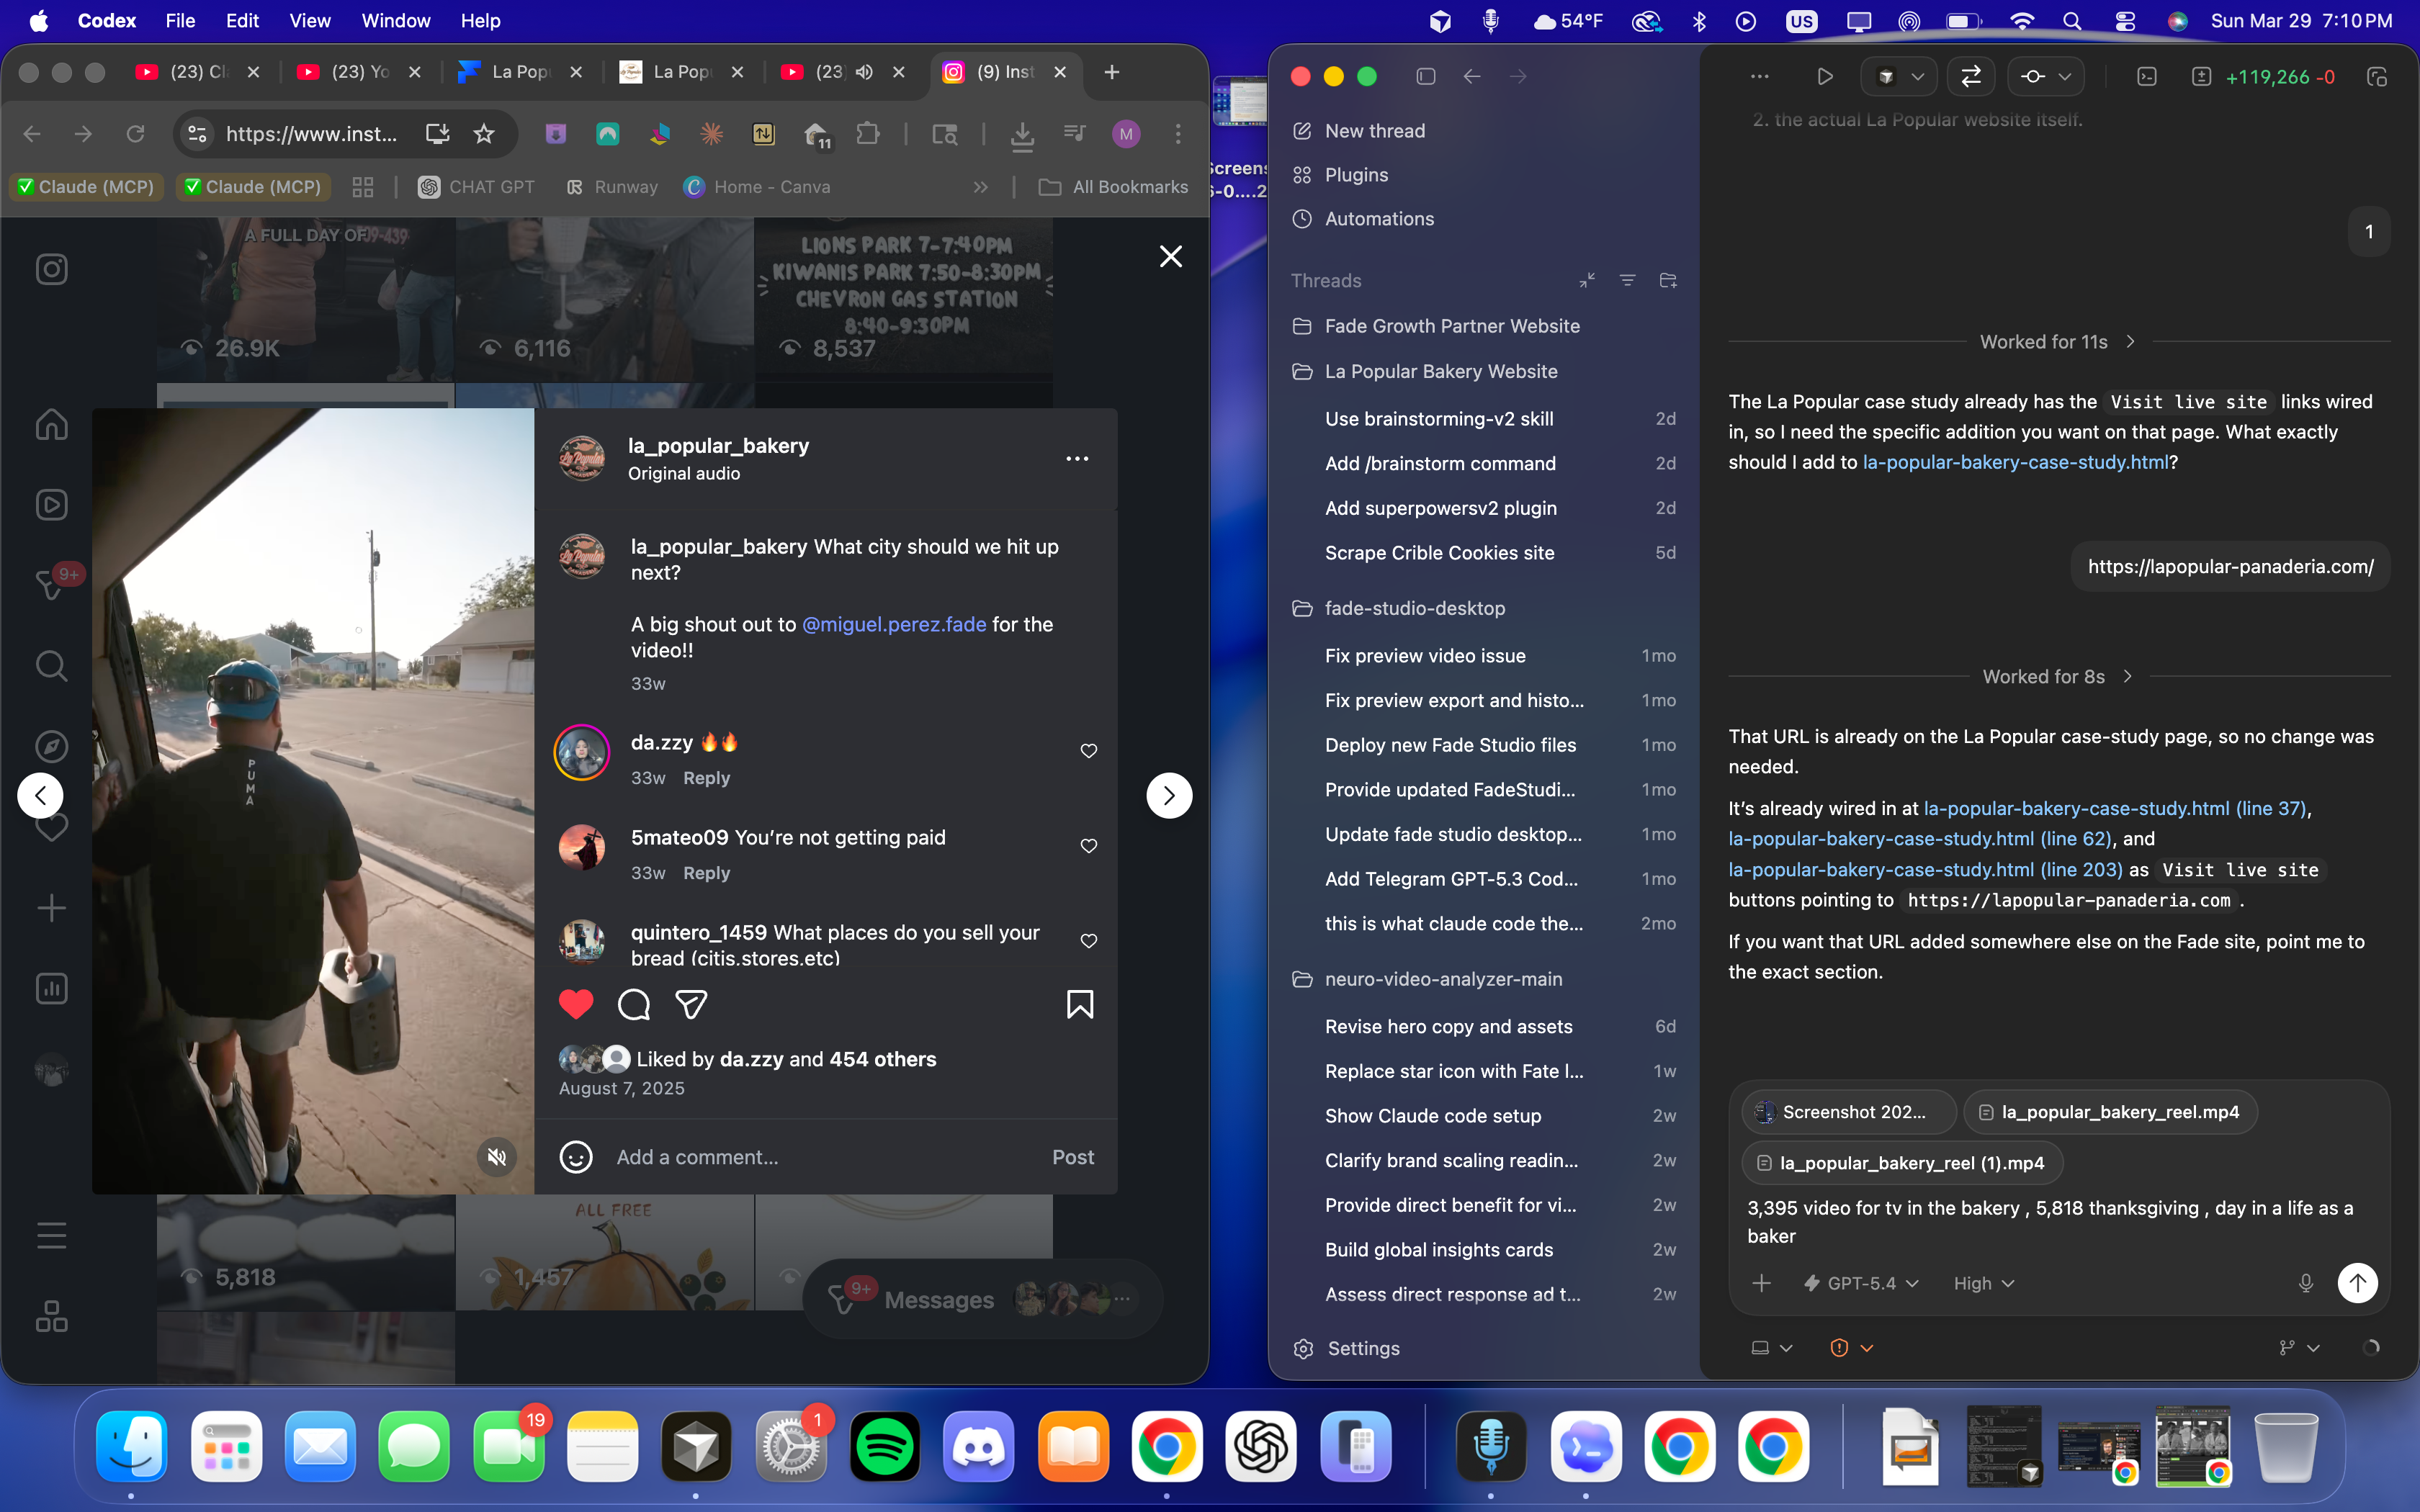2420x1512 pixels.
Task: Click the @miguel.perez.fade mention link
Action: (894, 624)
